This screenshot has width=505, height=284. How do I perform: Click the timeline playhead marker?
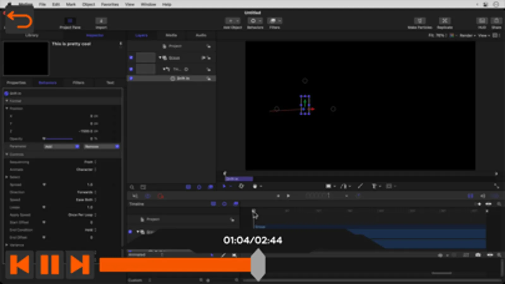[x=254, y=211]
